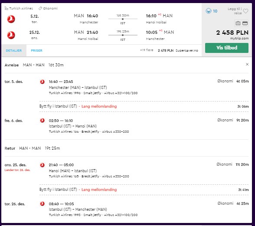Click the Avreise MAN - HAN heading
This screenshot has width=255, height=226.
pyautogui.click(x=34, y=65)
